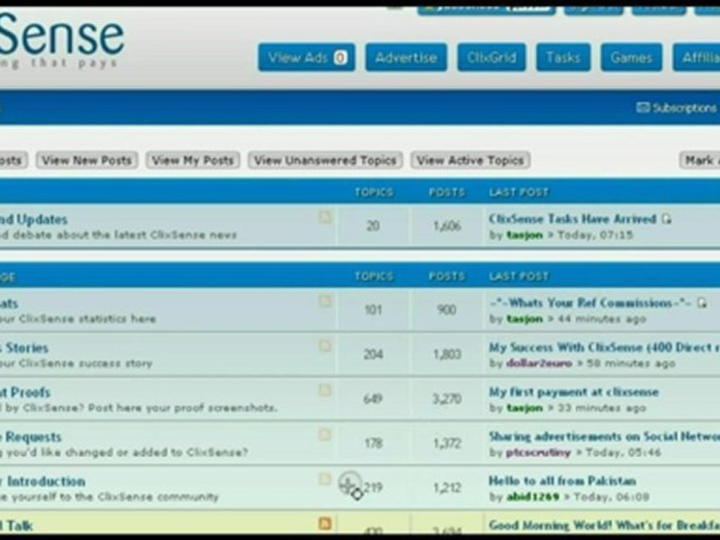The image size is (720, 540).
Task: Go to latest post icon beside Whats Your Ref Commissions
Action: click(x=702, y=303)
